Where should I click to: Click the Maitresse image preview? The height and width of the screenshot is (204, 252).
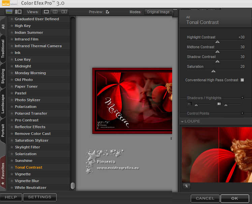click(x=132, y=101)
